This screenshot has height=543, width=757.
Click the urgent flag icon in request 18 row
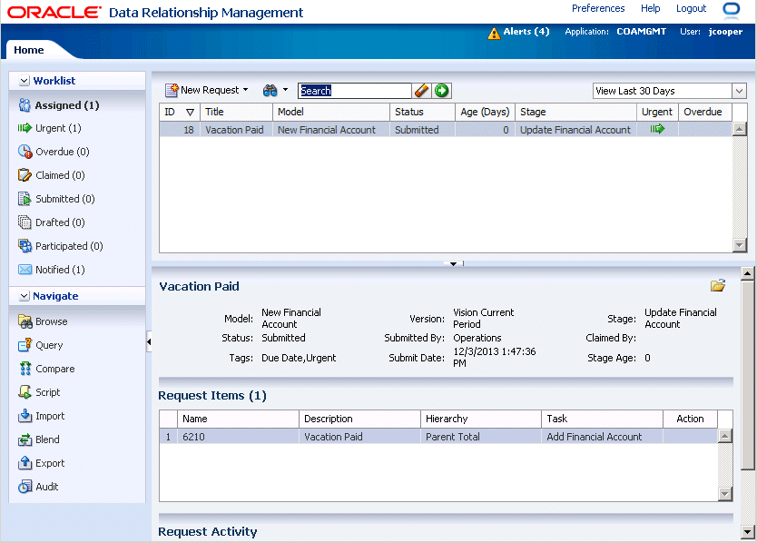tap(657, 129)
